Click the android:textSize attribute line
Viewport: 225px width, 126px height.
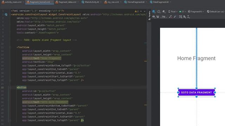tap(38, 62)
